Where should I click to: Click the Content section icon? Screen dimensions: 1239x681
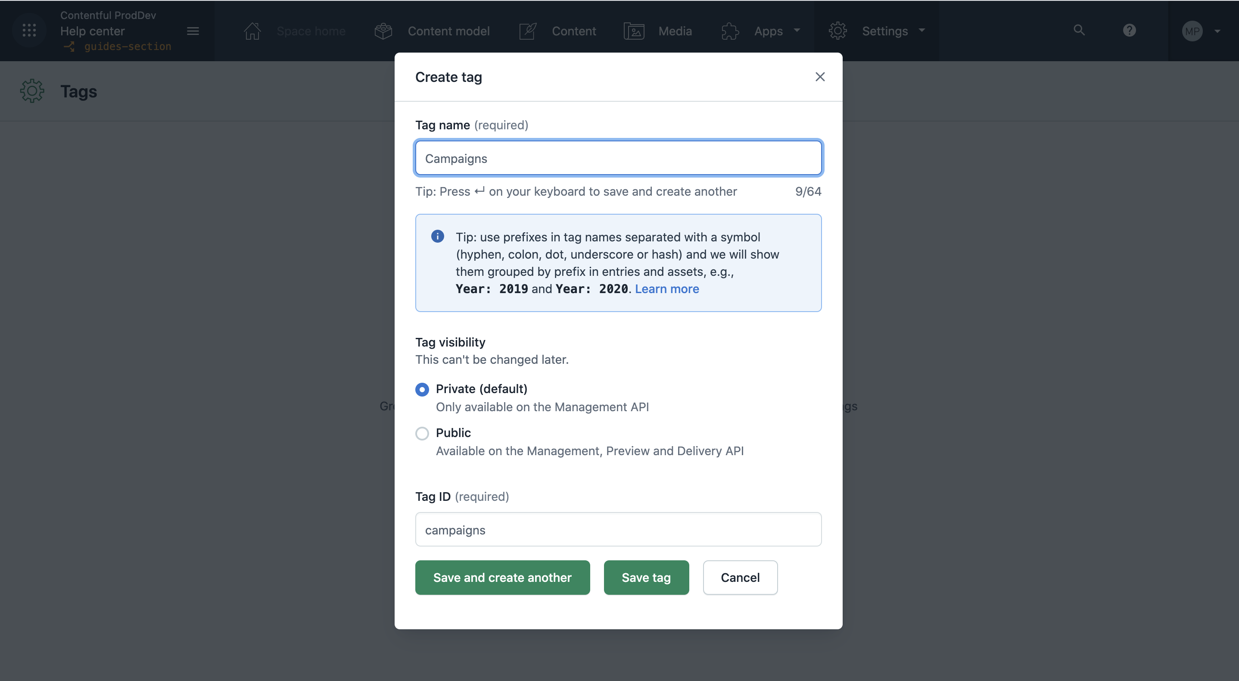528,29
